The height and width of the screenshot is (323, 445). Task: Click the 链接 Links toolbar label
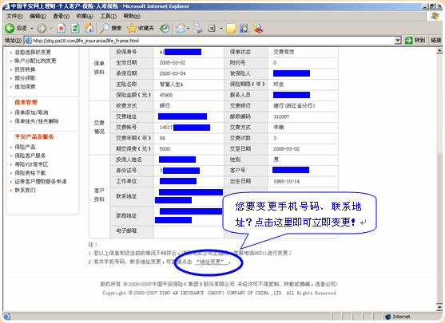pos(436,41)
